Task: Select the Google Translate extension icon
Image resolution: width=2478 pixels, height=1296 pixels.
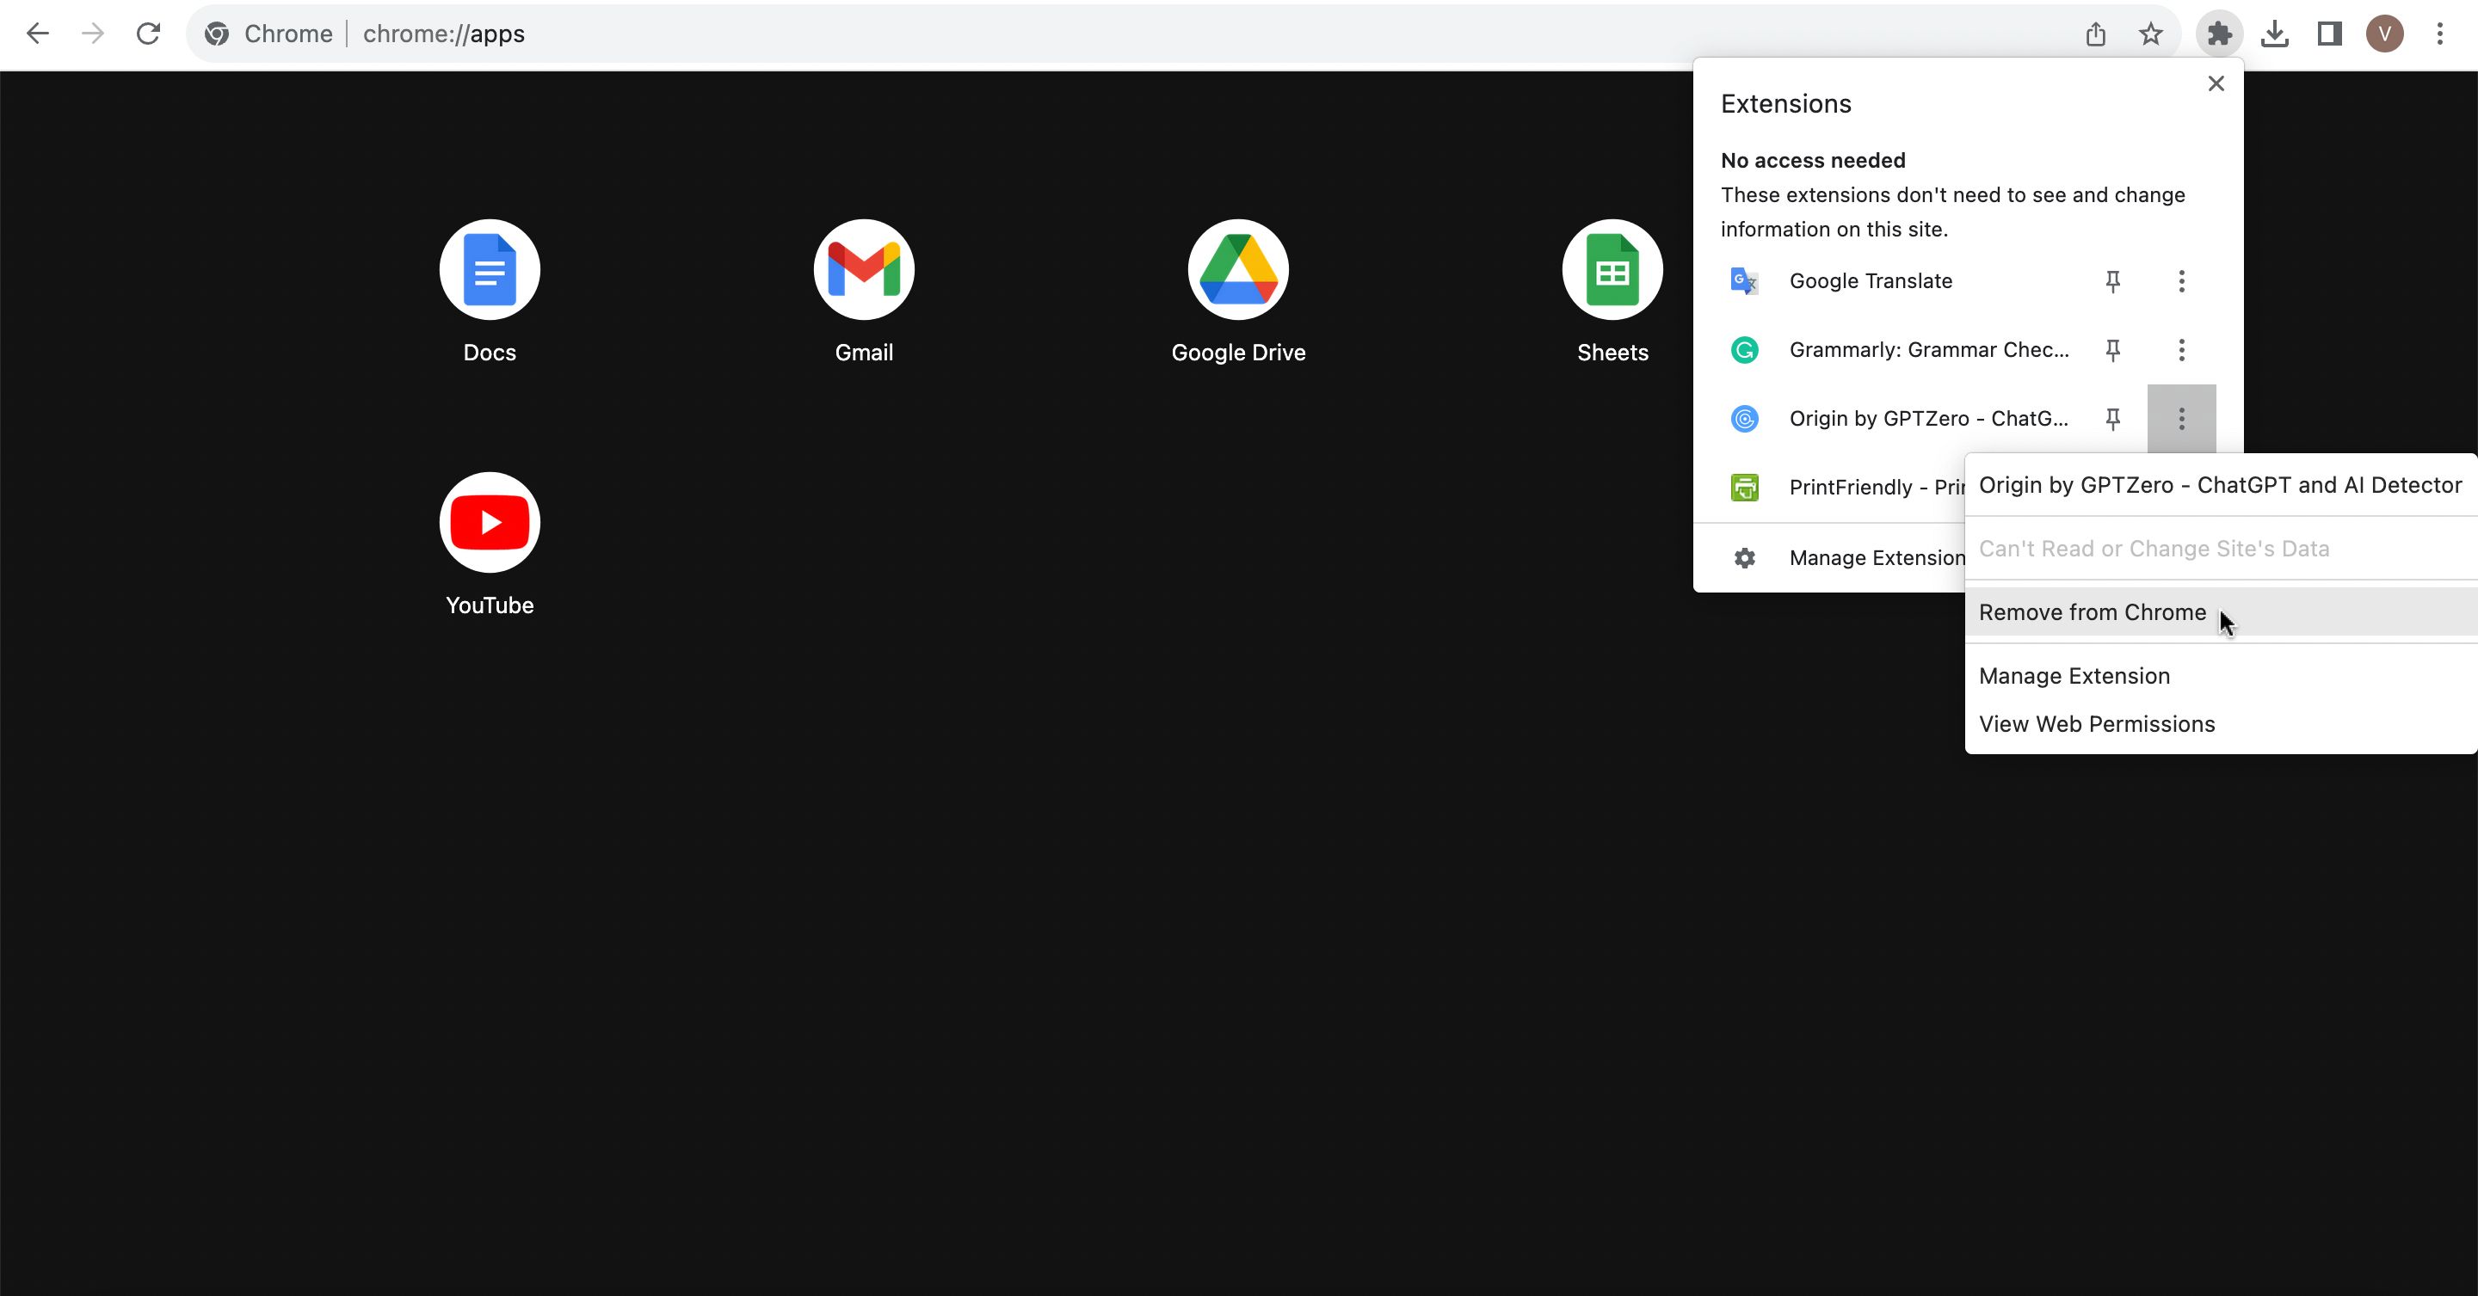Action: tap(1744, 280)
